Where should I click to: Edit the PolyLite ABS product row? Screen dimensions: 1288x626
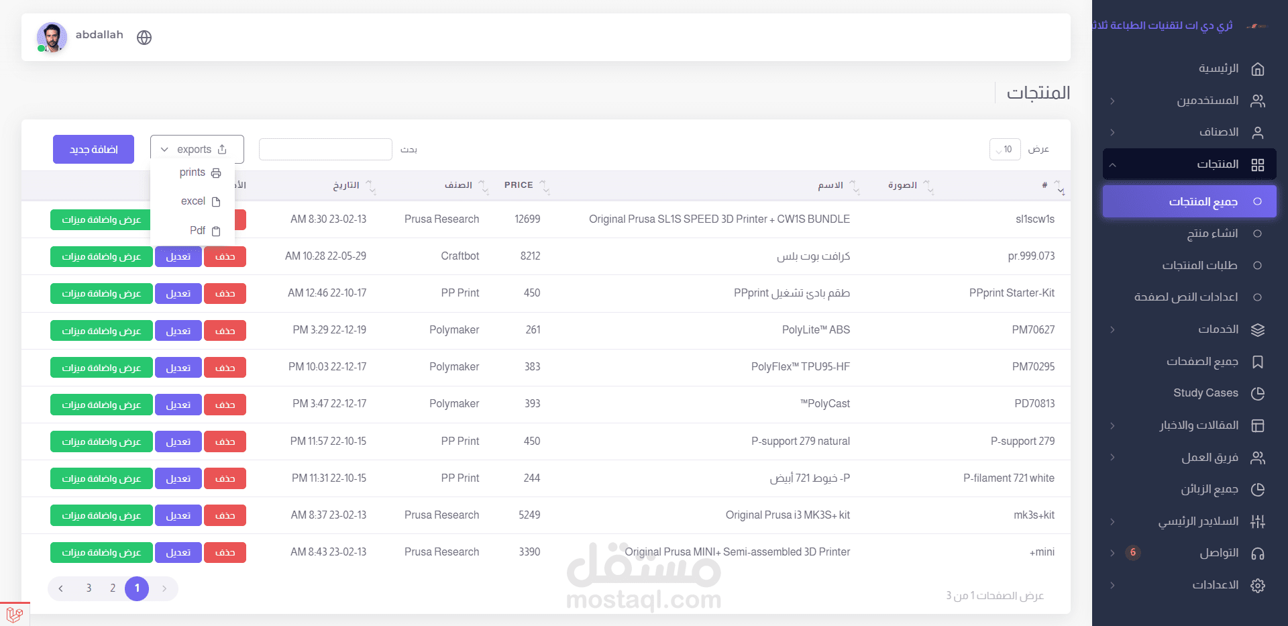click(178, 331)
